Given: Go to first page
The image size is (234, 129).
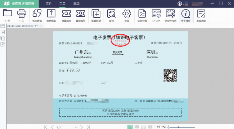Looking at the screenshot, I should pyautogui.click(x=46, y=127).
